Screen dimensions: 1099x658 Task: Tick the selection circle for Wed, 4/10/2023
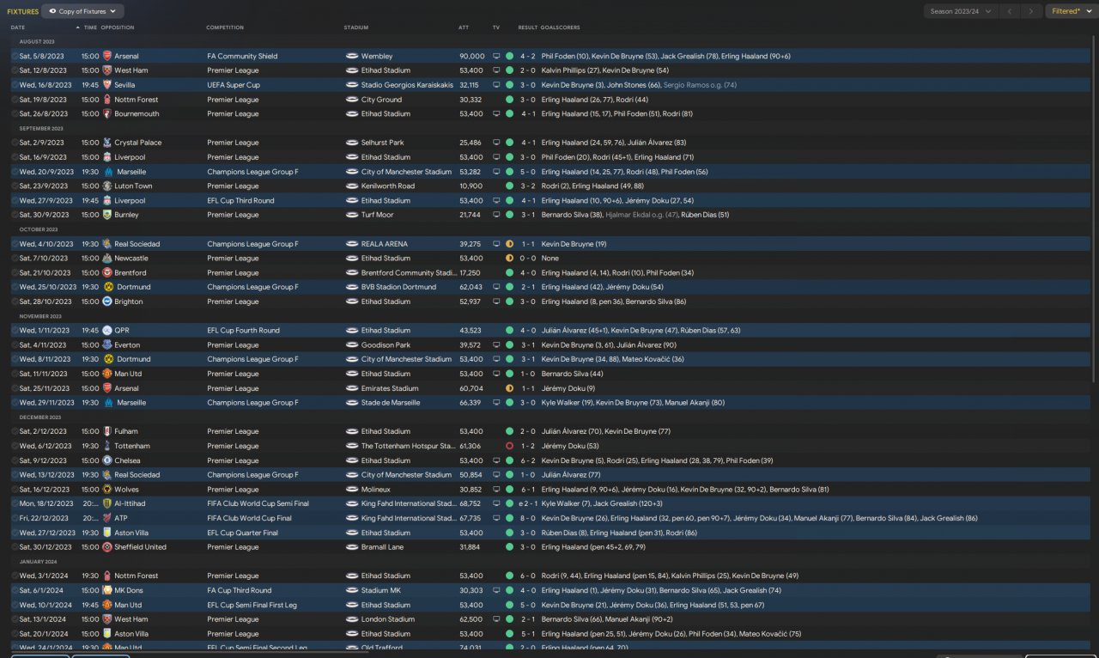[14, 244]
